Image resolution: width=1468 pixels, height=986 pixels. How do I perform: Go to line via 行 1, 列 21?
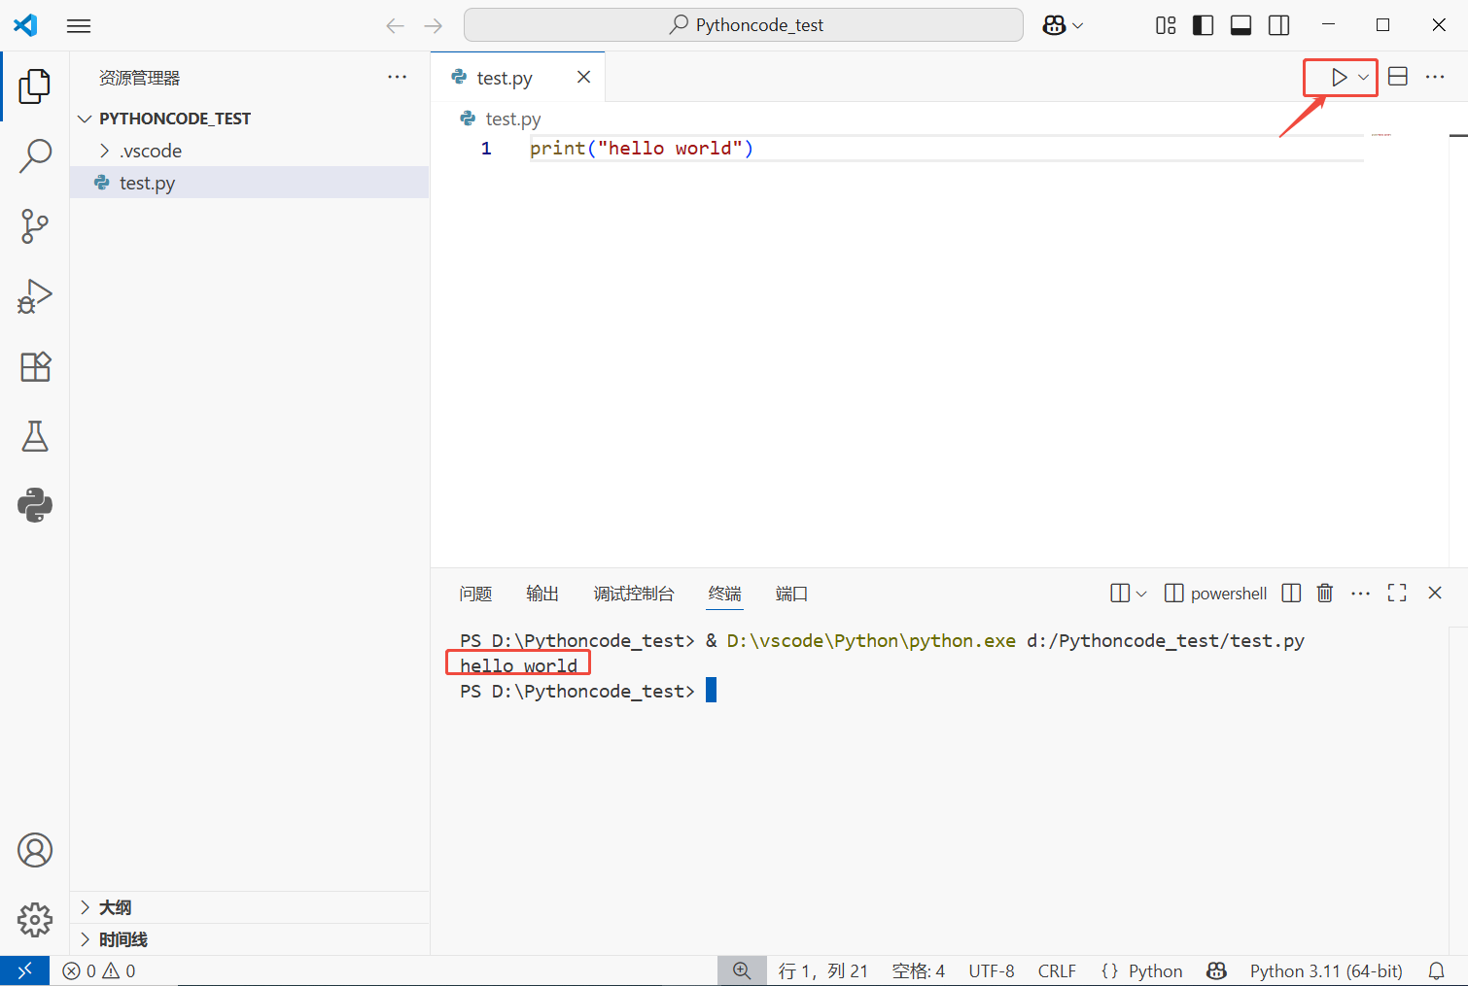pyautogui.click(x=822, y=970)
